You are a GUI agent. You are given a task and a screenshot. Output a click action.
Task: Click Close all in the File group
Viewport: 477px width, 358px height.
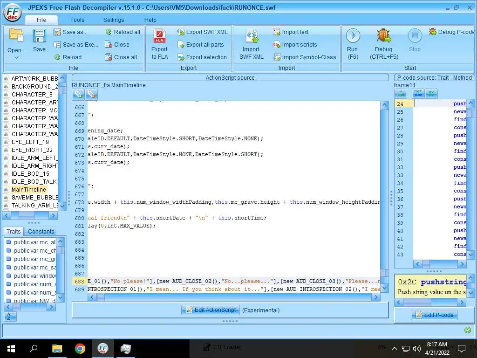coord(121,57)
